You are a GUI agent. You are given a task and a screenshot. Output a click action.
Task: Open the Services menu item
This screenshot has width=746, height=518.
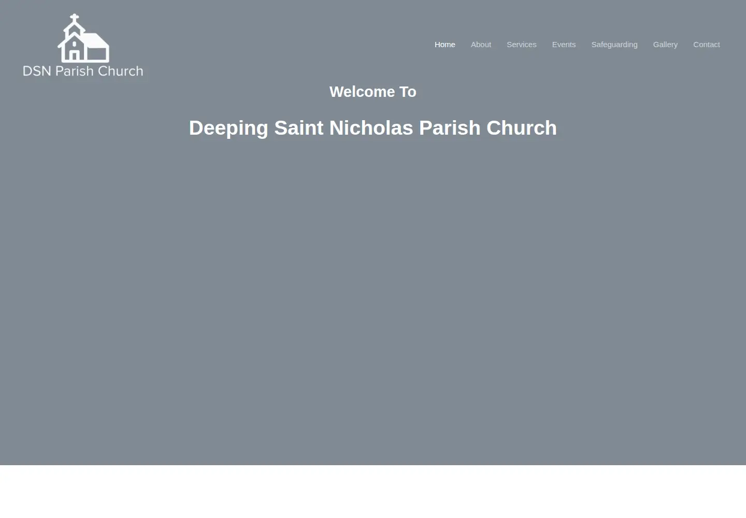tap(521, 45)
